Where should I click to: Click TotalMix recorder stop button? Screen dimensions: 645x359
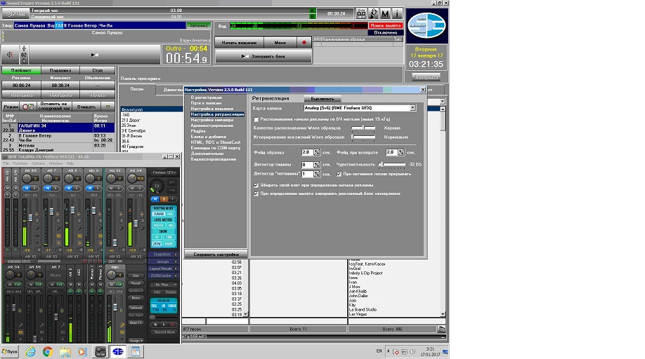(155, 325)
